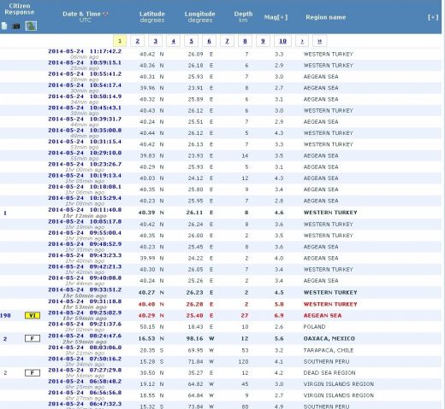445x409 pixels.
Task: Expand the Mag[+] column header
Action: tap(276, 17)
